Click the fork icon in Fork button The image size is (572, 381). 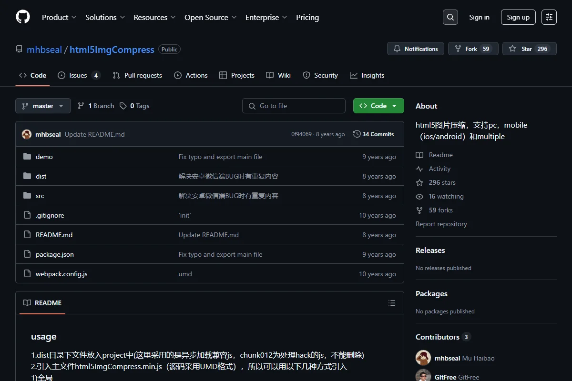(458, 49)
